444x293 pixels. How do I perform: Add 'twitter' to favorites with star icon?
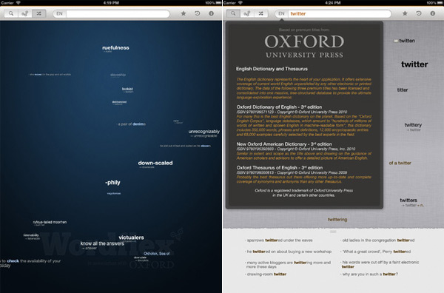pyautogui.click(x=405, y=13)
